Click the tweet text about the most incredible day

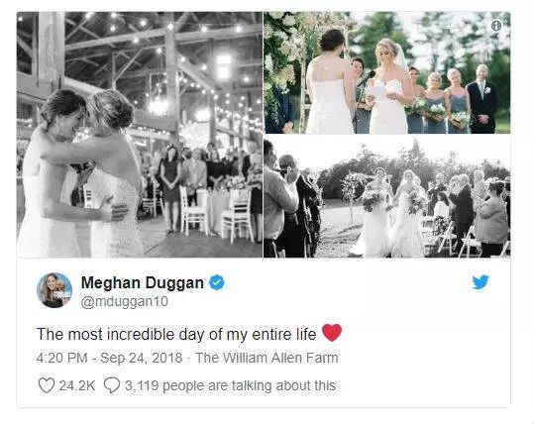click(x=176, y=334)
